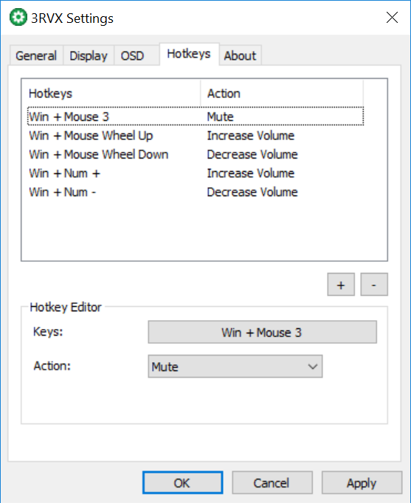This screenshot has width=411, height=503.
Task: Select the Win + Num + hotkey row
Action: [196, 173]
